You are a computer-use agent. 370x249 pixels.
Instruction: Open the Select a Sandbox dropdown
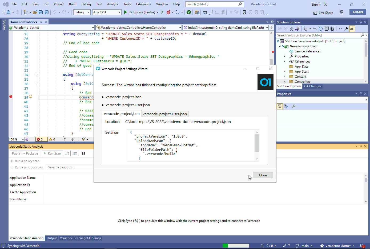point(70,167)
